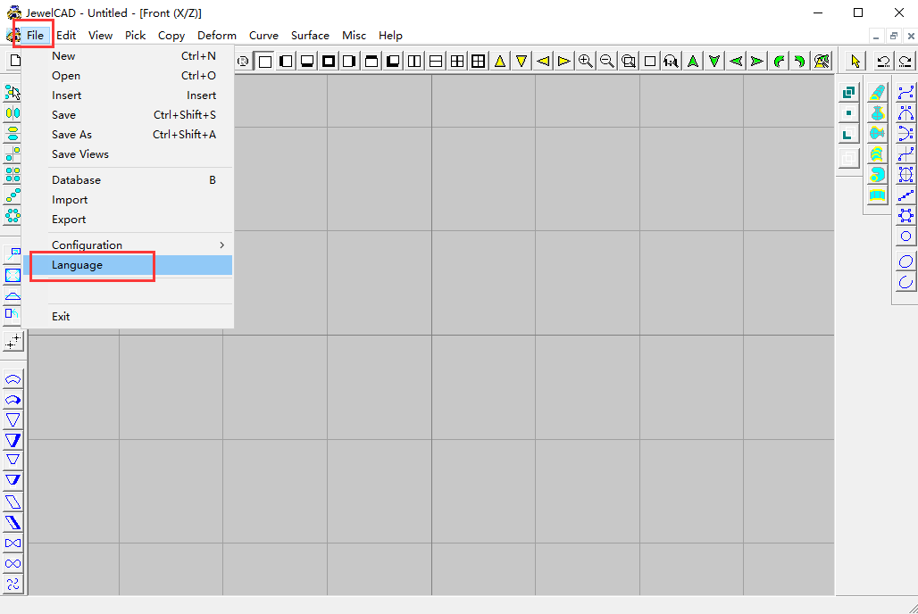Toggle the four-viewport grid layout
This screenshot has width=918, height=614.
tap(457, 61)
